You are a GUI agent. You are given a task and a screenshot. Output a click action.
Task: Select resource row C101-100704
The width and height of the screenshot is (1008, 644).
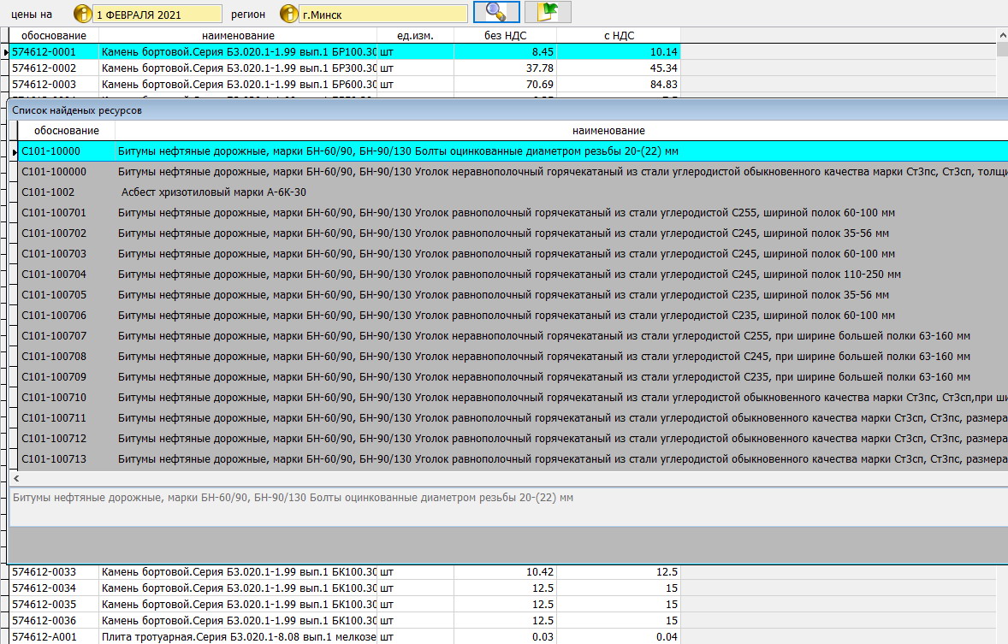(513, 275)
